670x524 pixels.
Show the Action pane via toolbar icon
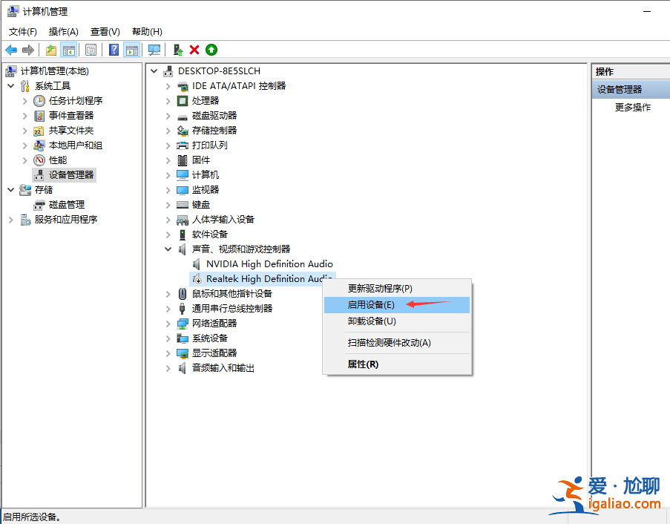pos(132,49)
